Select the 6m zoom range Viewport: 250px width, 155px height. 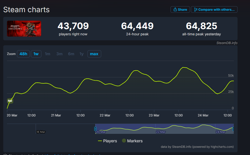[x=71, y=54]
